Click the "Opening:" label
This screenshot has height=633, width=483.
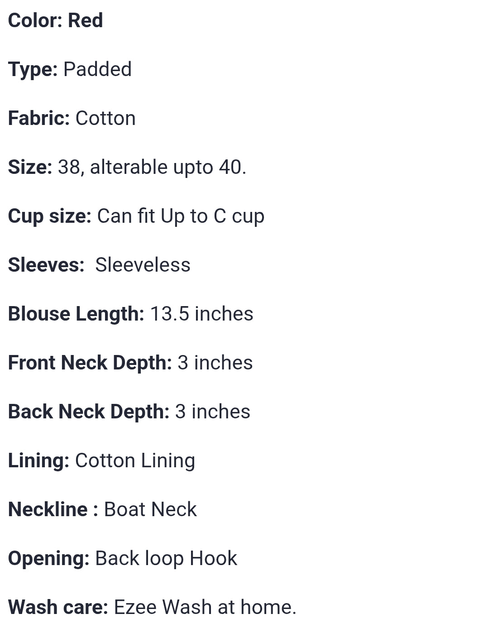48,558
